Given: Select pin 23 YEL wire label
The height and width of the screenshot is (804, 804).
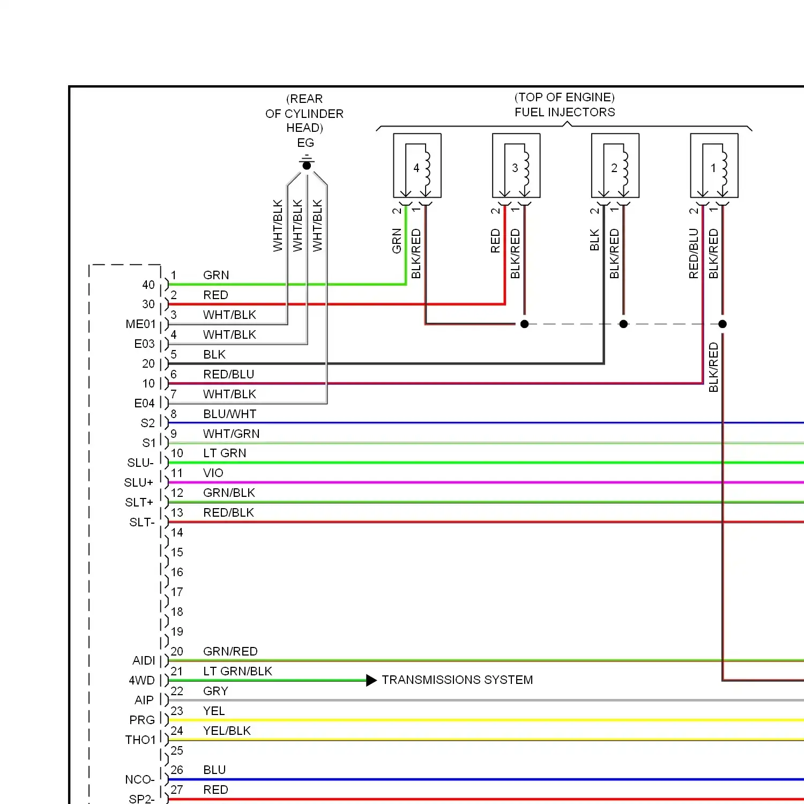Looking at the screenshot, I should pos(214,711).
